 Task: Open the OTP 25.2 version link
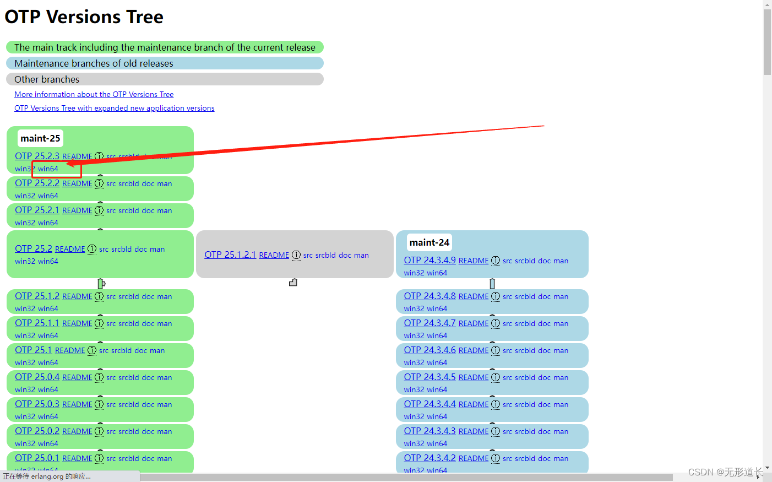34,249
